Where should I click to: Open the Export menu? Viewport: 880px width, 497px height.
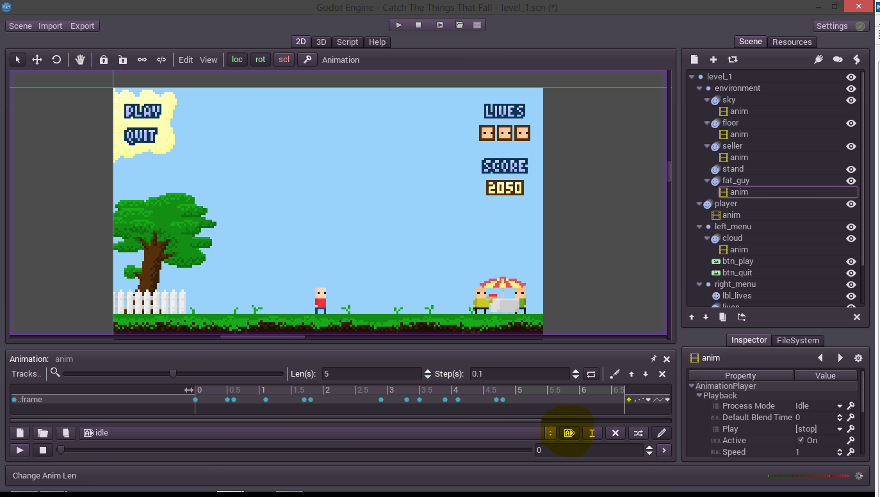pos(83,26)
